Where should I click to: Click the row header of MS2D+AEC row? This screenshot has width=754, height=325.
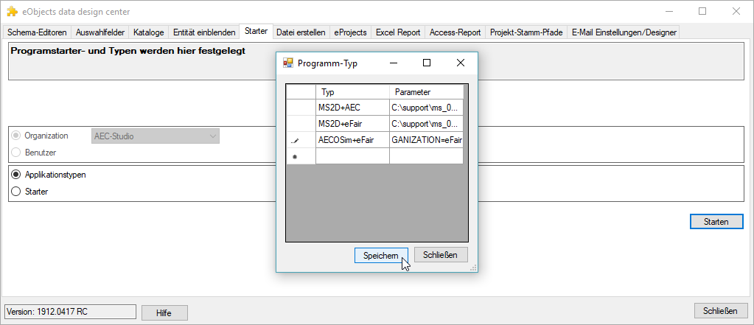(301, 107)
